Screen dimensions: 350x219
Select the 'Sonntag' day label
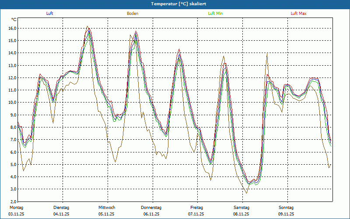coord(286,207)
